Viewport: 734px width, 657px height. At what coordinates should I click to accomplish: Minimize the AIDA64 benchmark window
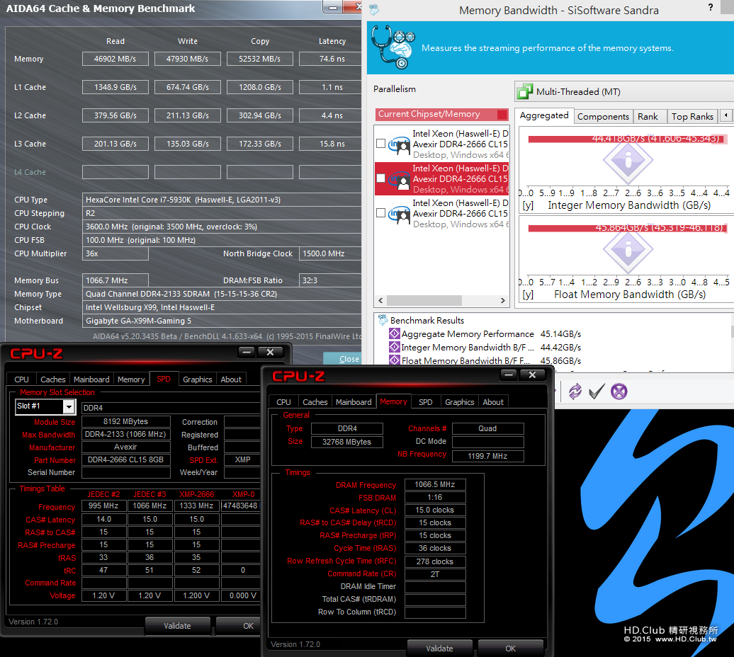[333, 7]
